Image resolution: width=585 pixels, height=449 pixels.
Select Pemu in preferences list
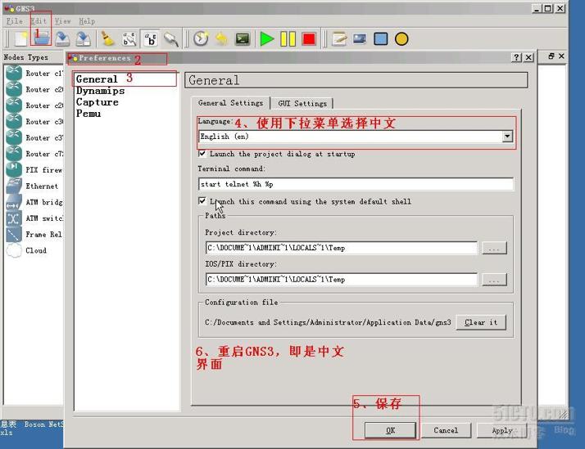pos(88,114)
